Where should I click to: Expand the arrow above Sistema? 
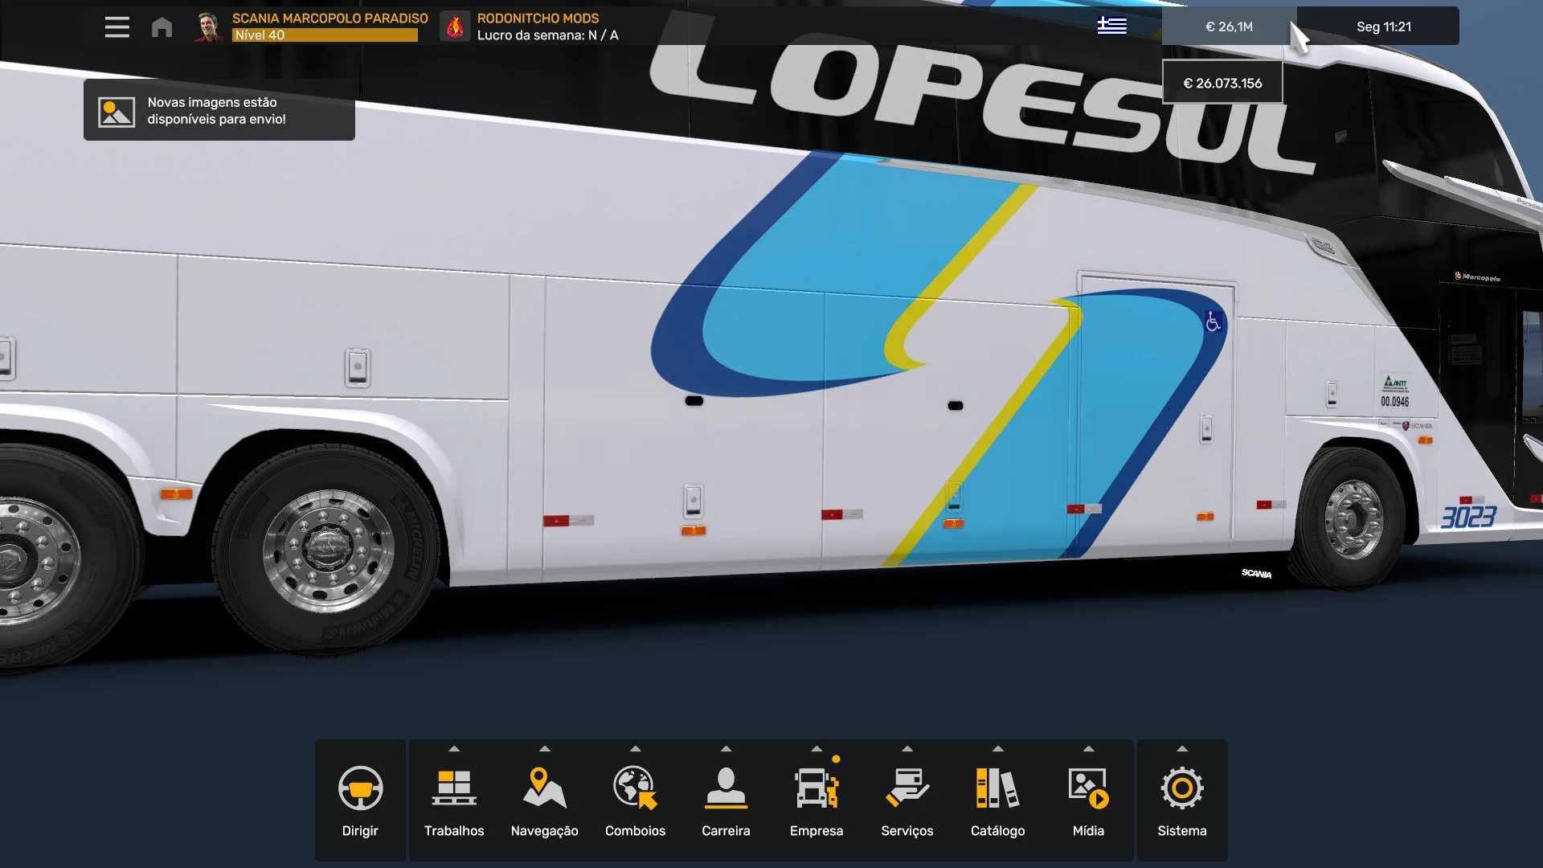[1181, 749]
